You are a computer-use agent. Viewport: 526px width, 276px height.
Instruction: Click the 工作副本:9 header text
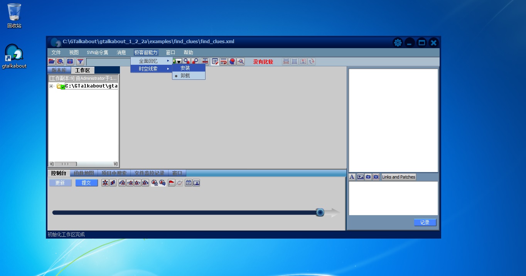coord(83,78)
